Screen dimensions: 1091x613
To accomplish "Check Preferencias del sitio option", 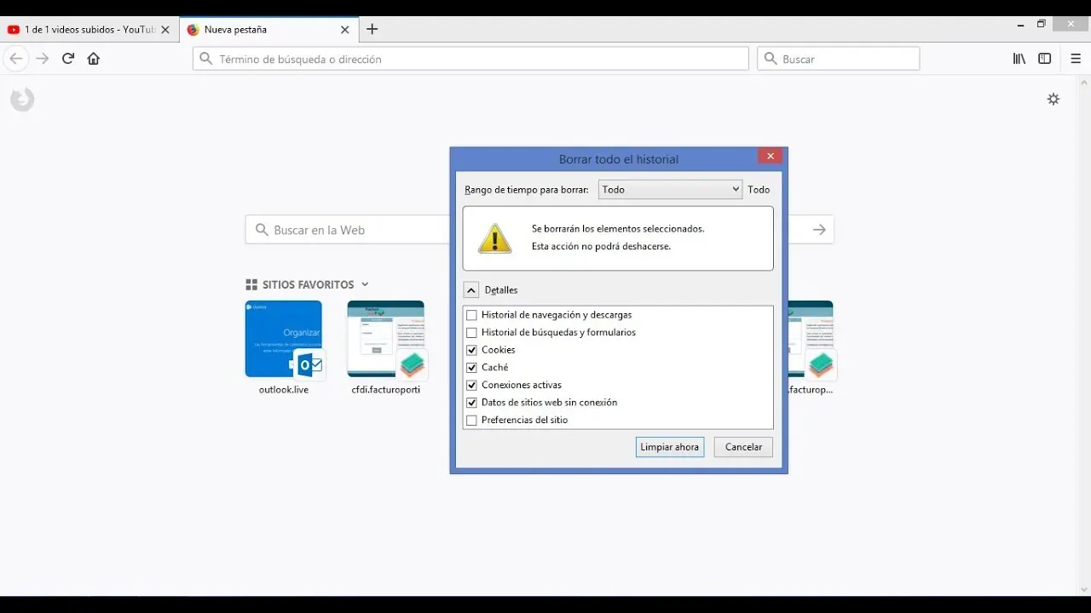I will tap(471, 421).
